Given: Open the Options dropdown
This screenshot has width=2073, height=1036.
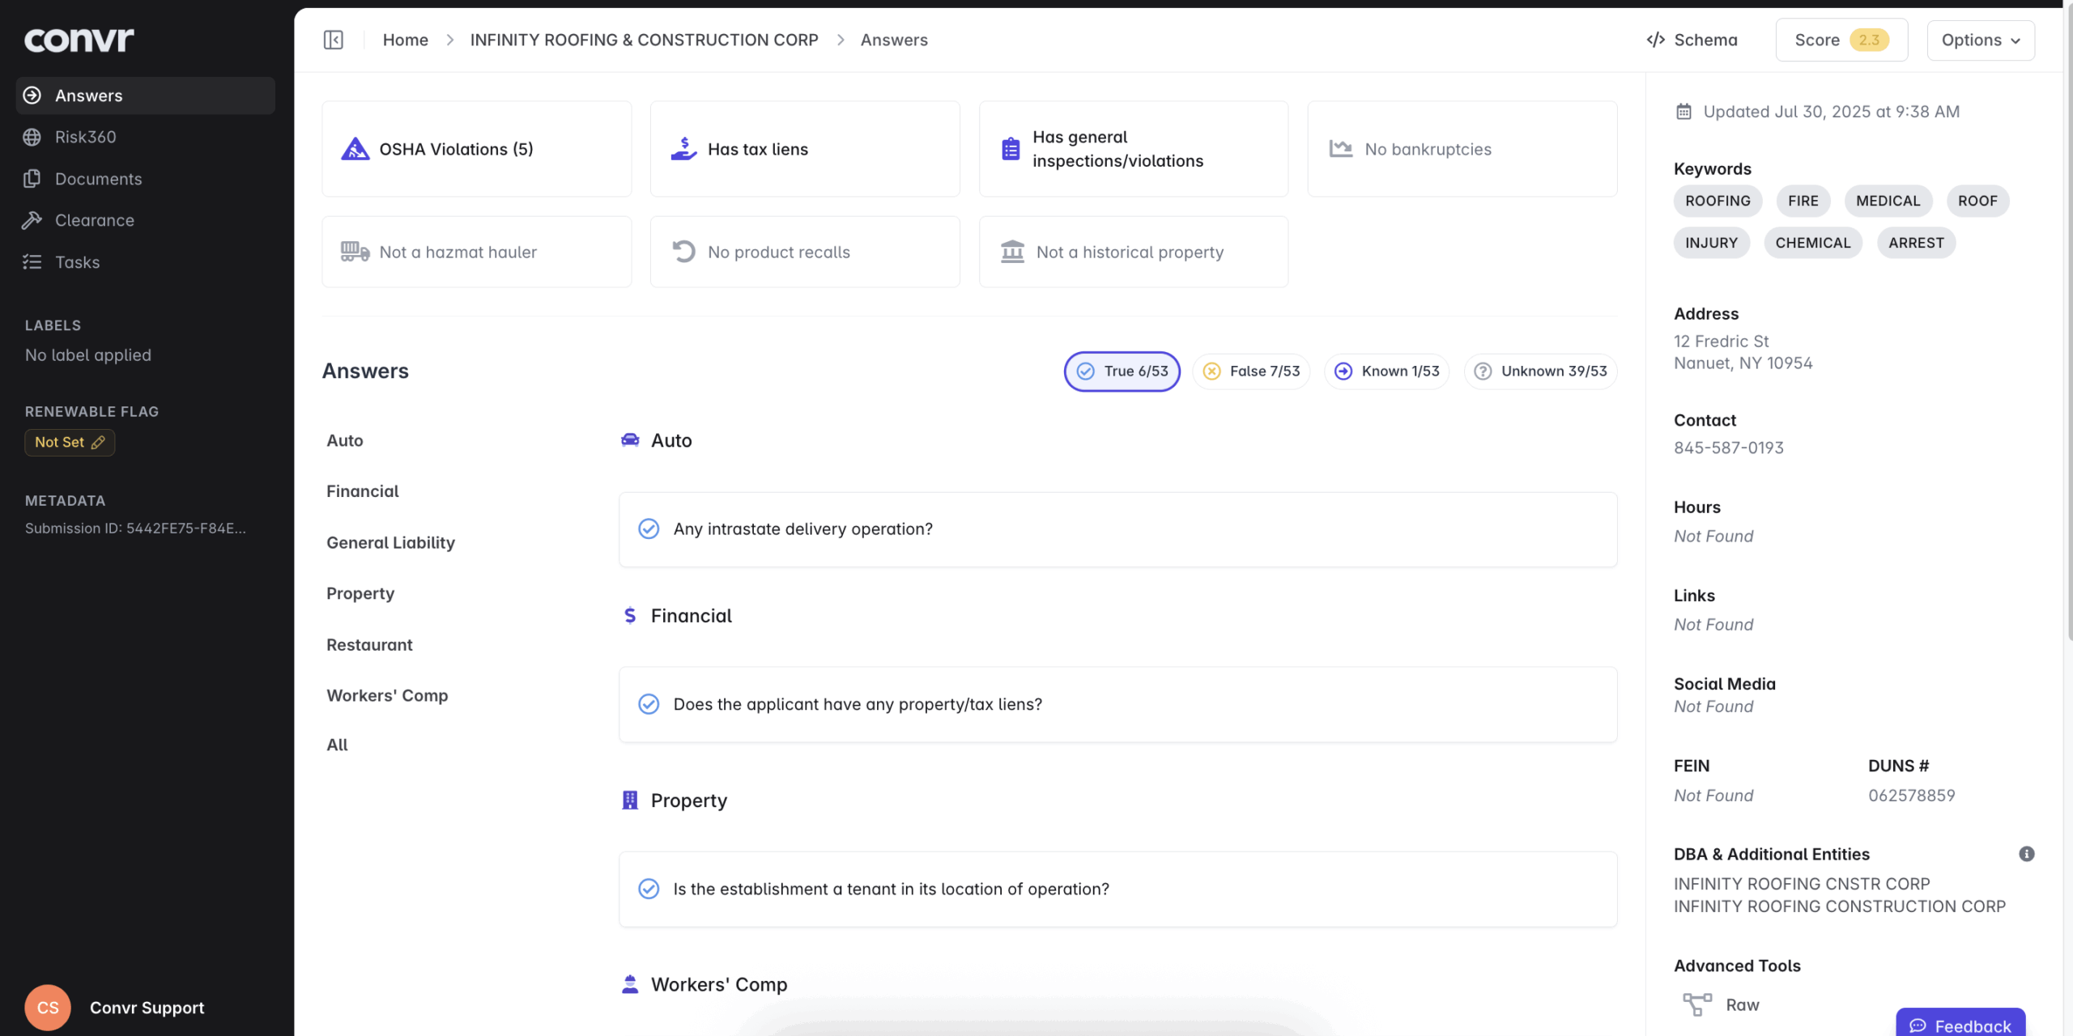Looking at the screenshot, I should tap(1981, 40).
